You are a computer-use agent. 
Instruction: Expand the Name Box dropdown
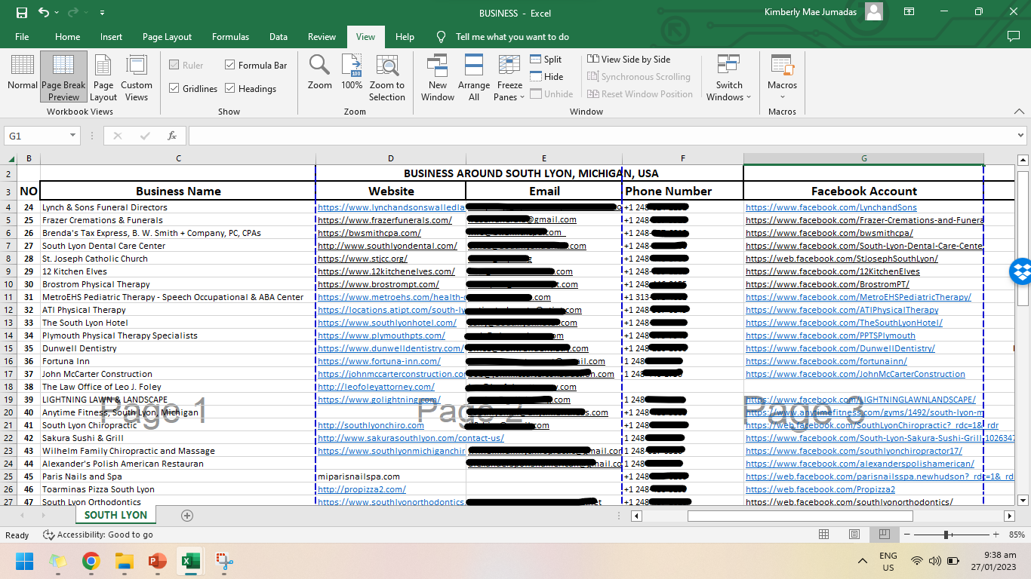73,136
